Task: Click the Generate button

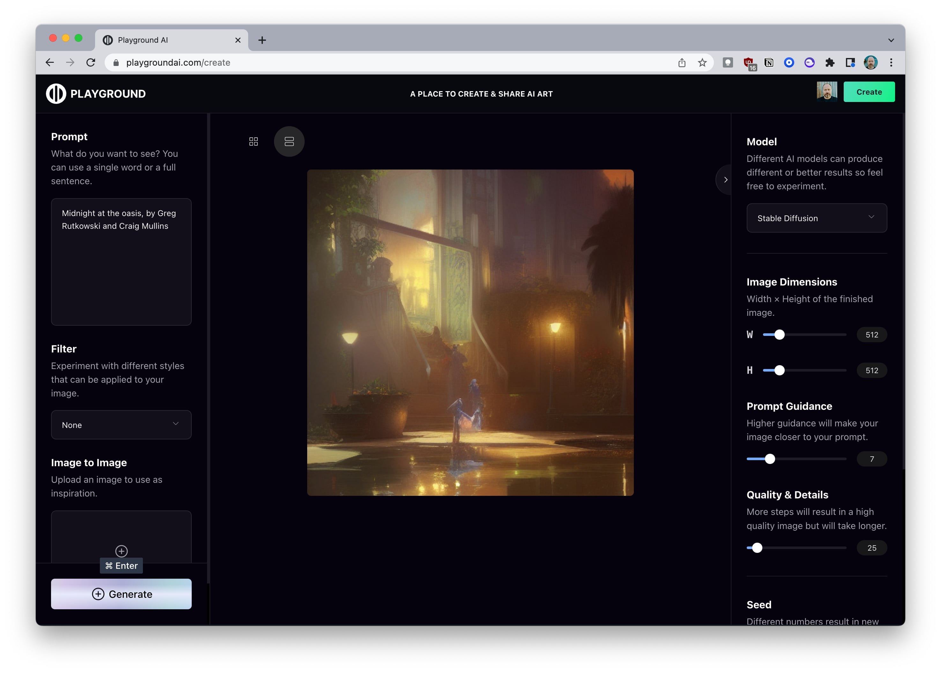Action: tap(121, 594)
